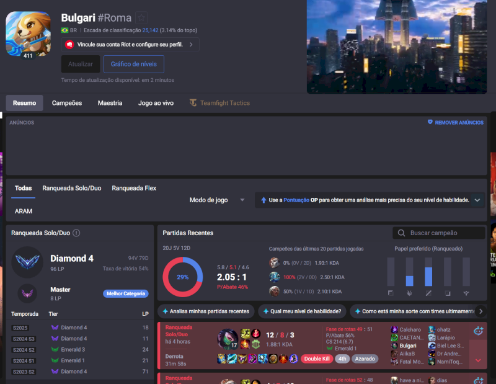Image resolution: width=496 pixels, height=384 pixels.
Task: Click the Remover Anúncios link
Action: (456, 123)
